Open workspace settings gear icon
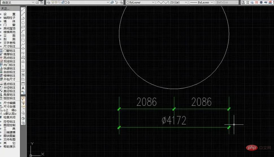Screen dimensions: 274x157 point(37,2)
